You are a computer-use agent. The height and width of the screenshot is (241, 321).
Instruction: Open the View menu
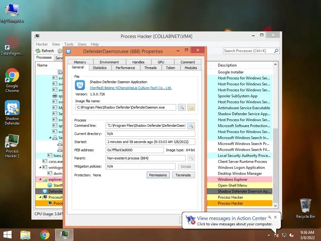click(56, 44)
